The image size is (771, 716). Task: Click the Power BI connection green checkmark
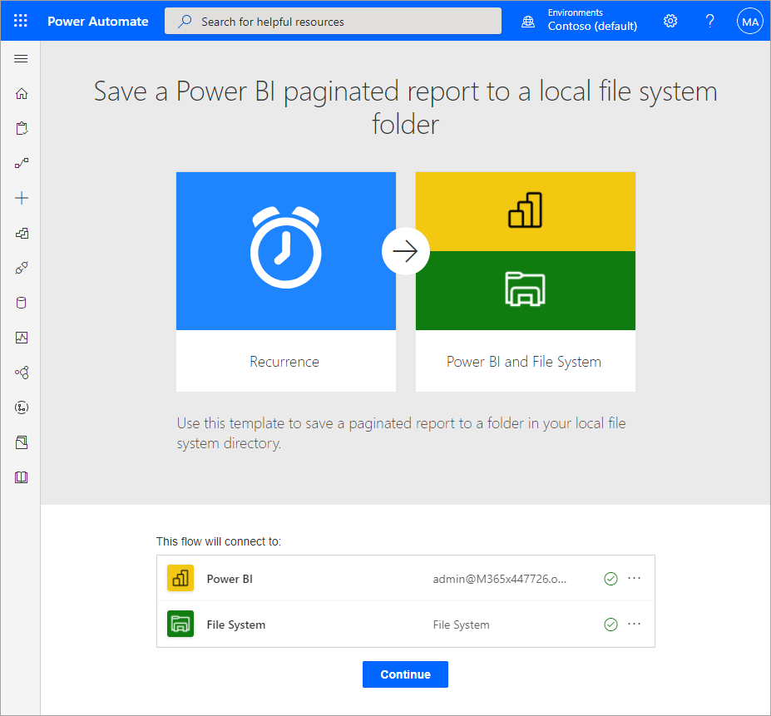pos(610,578)
